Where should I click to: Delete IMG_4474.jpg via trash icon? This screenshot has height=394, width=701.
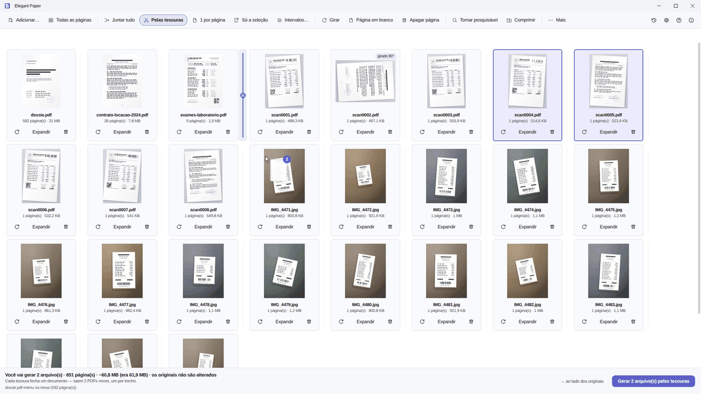[x=552, y=227]
